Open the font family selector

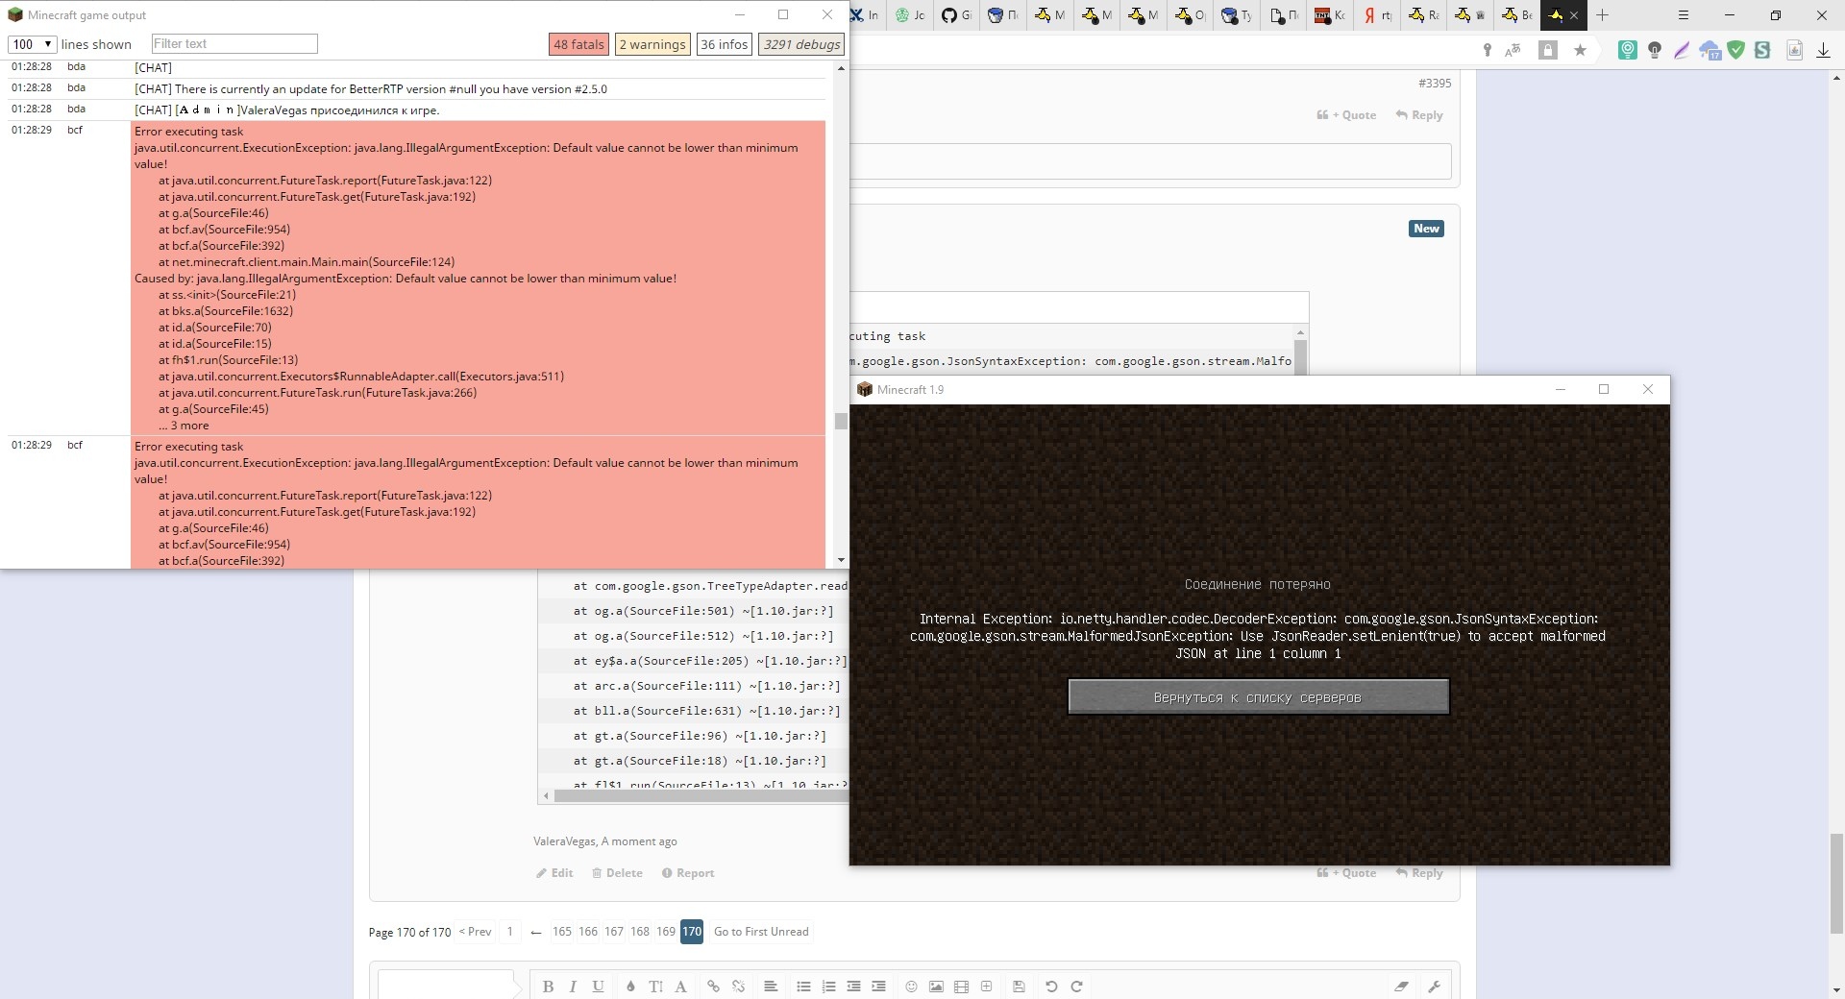680,987
